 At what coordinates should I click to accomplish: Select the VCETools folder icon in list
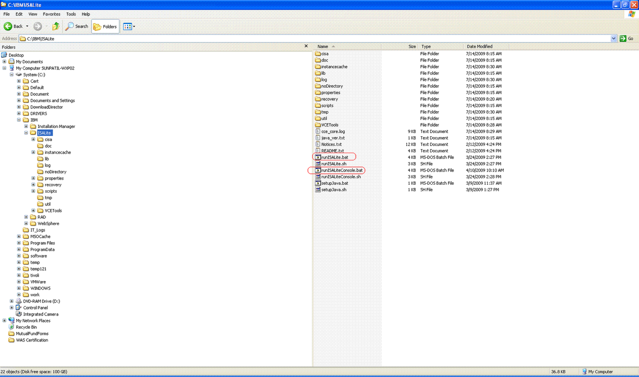(x=318, y=125)
